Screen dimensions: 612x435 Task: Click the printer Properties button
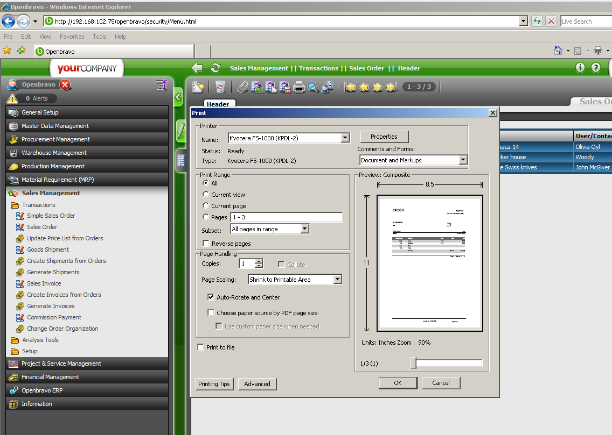point(384,137)
